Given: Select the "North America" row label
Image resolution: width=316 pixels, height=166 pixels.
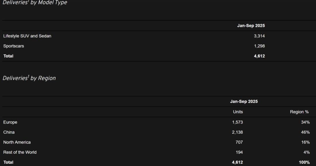Looking at the screenshot, I should [x=17, y=142].
